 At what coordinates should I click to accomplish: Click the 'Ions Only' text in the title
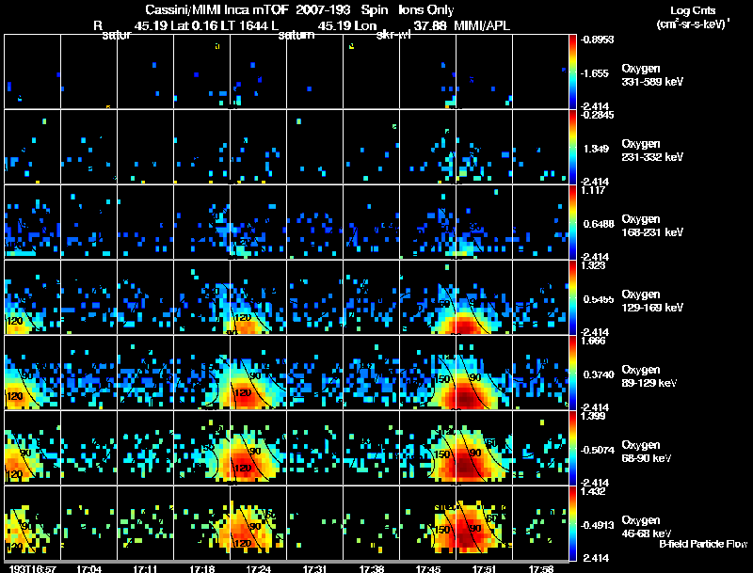click(426, 10)
